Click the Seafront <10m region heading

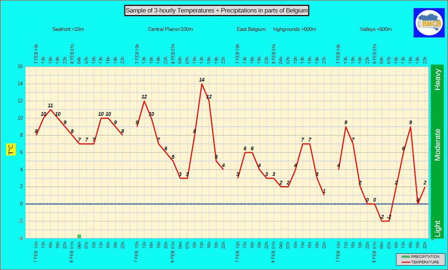pyautogui.click(x=68, y=29)
